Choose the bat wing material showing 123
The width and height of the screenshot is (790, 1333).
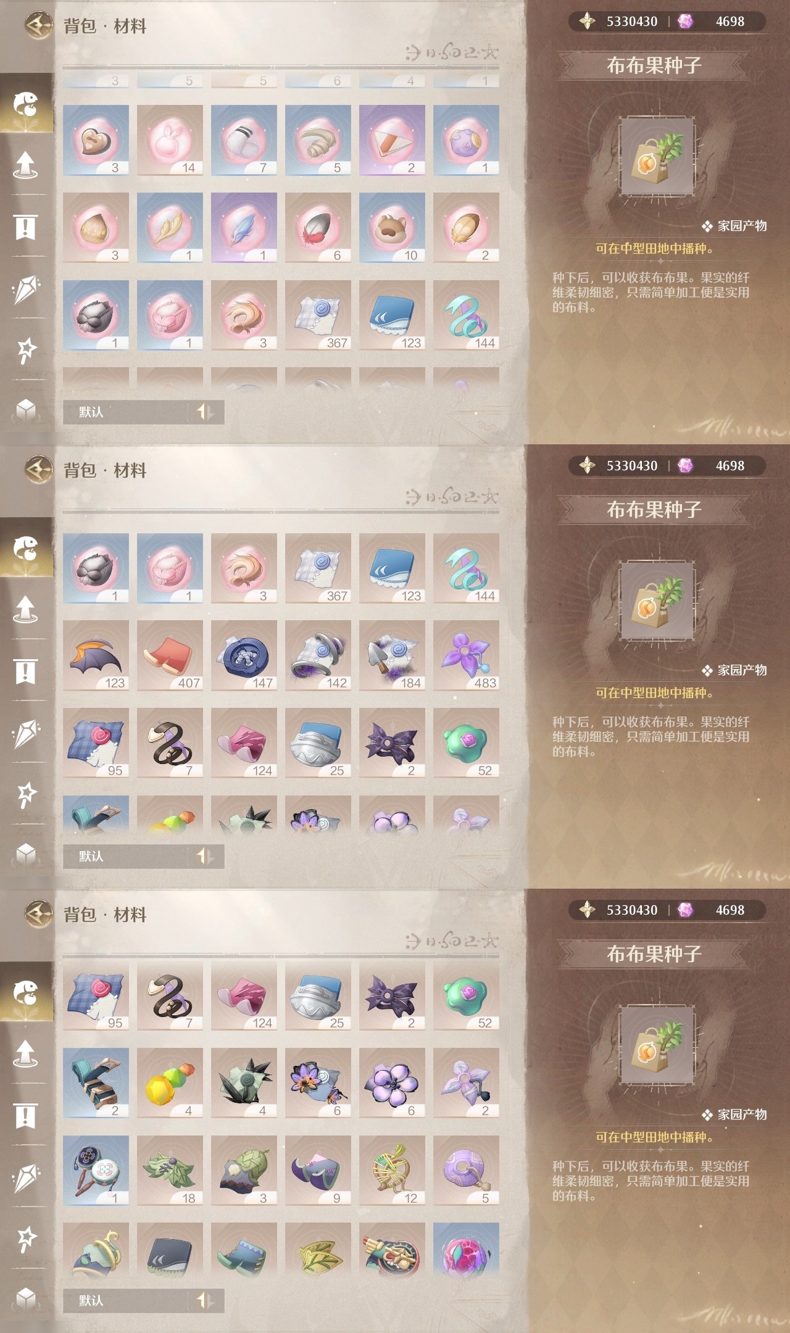click(96, 655)
